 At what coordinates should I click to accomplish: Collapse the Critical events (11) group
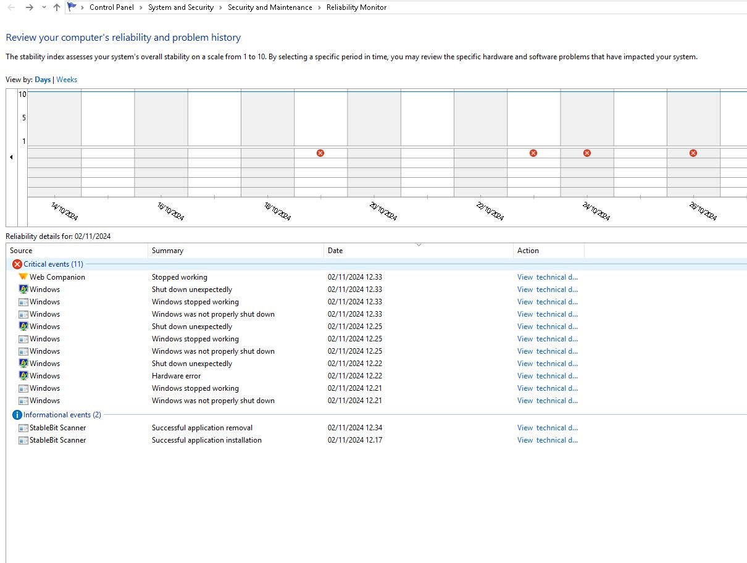pyautogui.click(x=53, y=264)
